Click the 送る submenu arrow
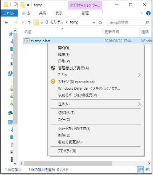 tap(139, 104)
